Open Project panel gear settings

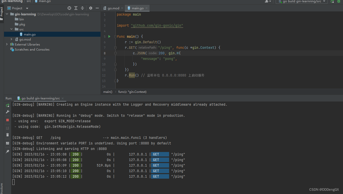pyautogui.click(x=91, y=8)
